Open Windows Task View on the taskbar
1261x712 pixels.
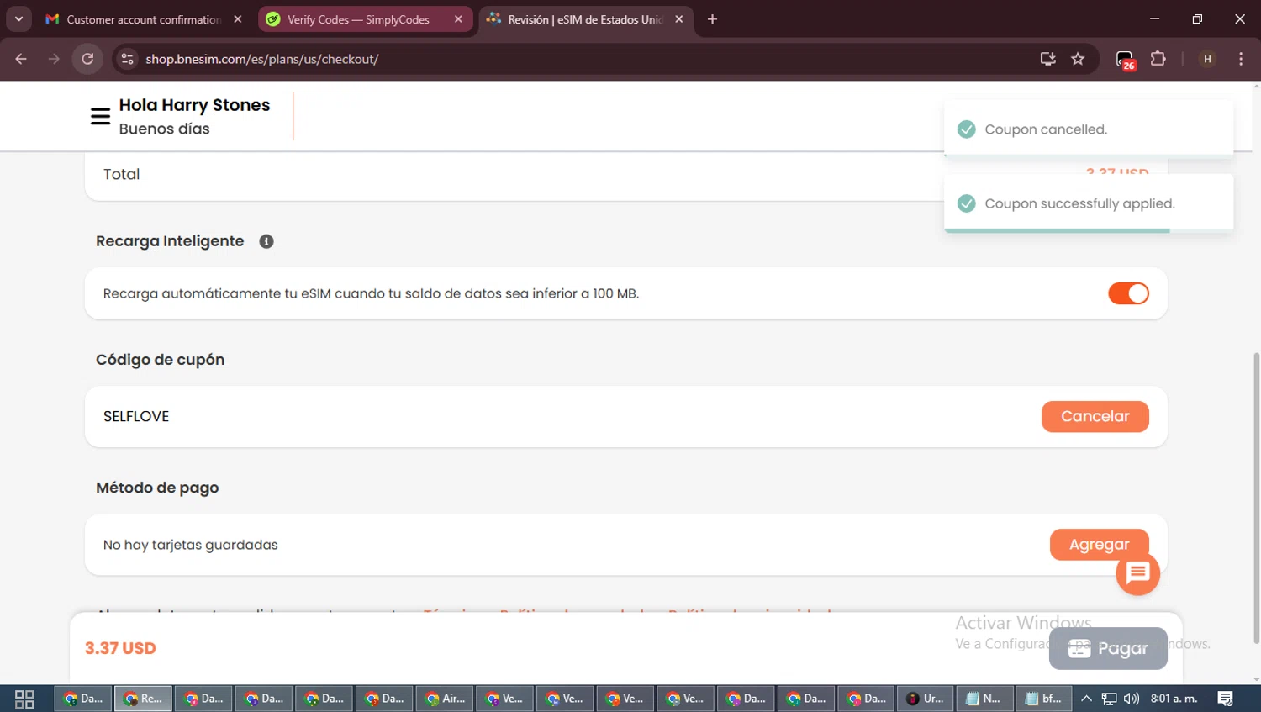click(x=24, y=699)
